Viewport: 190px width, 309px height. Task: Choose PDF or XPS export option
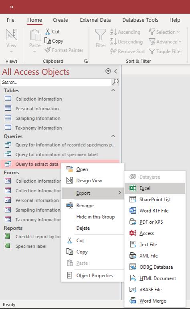pos(155,222)
